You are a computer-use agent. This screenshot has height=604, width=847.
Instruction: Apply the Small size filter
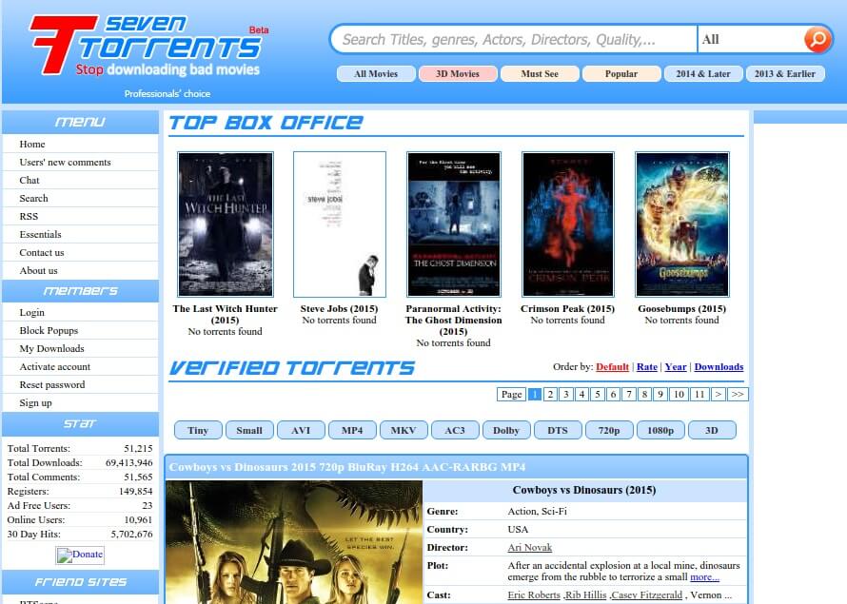[x=249, y=430]
